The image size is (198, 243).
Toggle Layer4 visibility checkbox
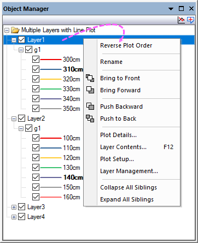(22, 217)
